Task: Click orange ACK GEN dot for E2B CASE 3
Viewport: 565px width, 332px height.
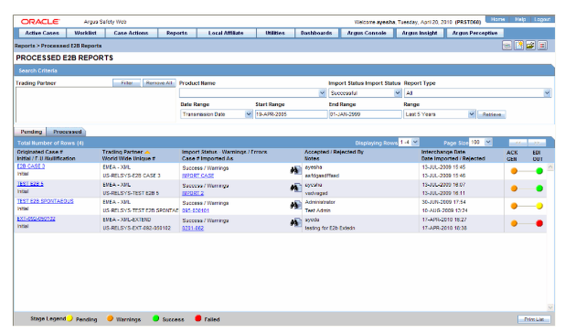Action: (x=514, y=171)
